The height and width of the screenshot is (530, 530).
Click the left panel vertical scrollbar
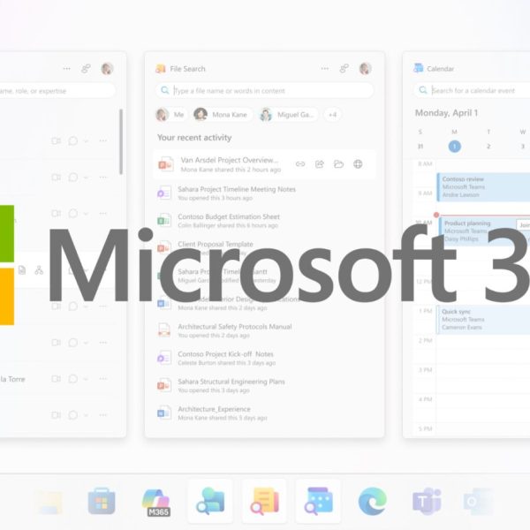click(121, 141)
